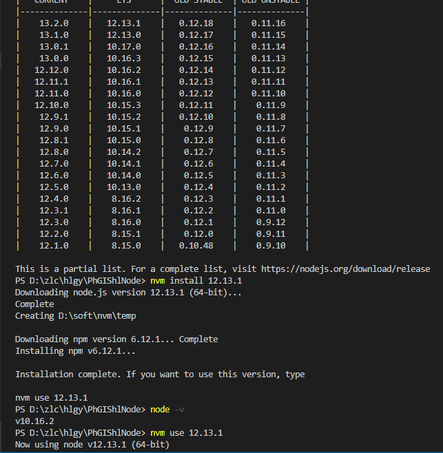Screen dimensions: 443x453
Task: Select 12.10.0 in the CURRENT column
Action: coord(53,105)
